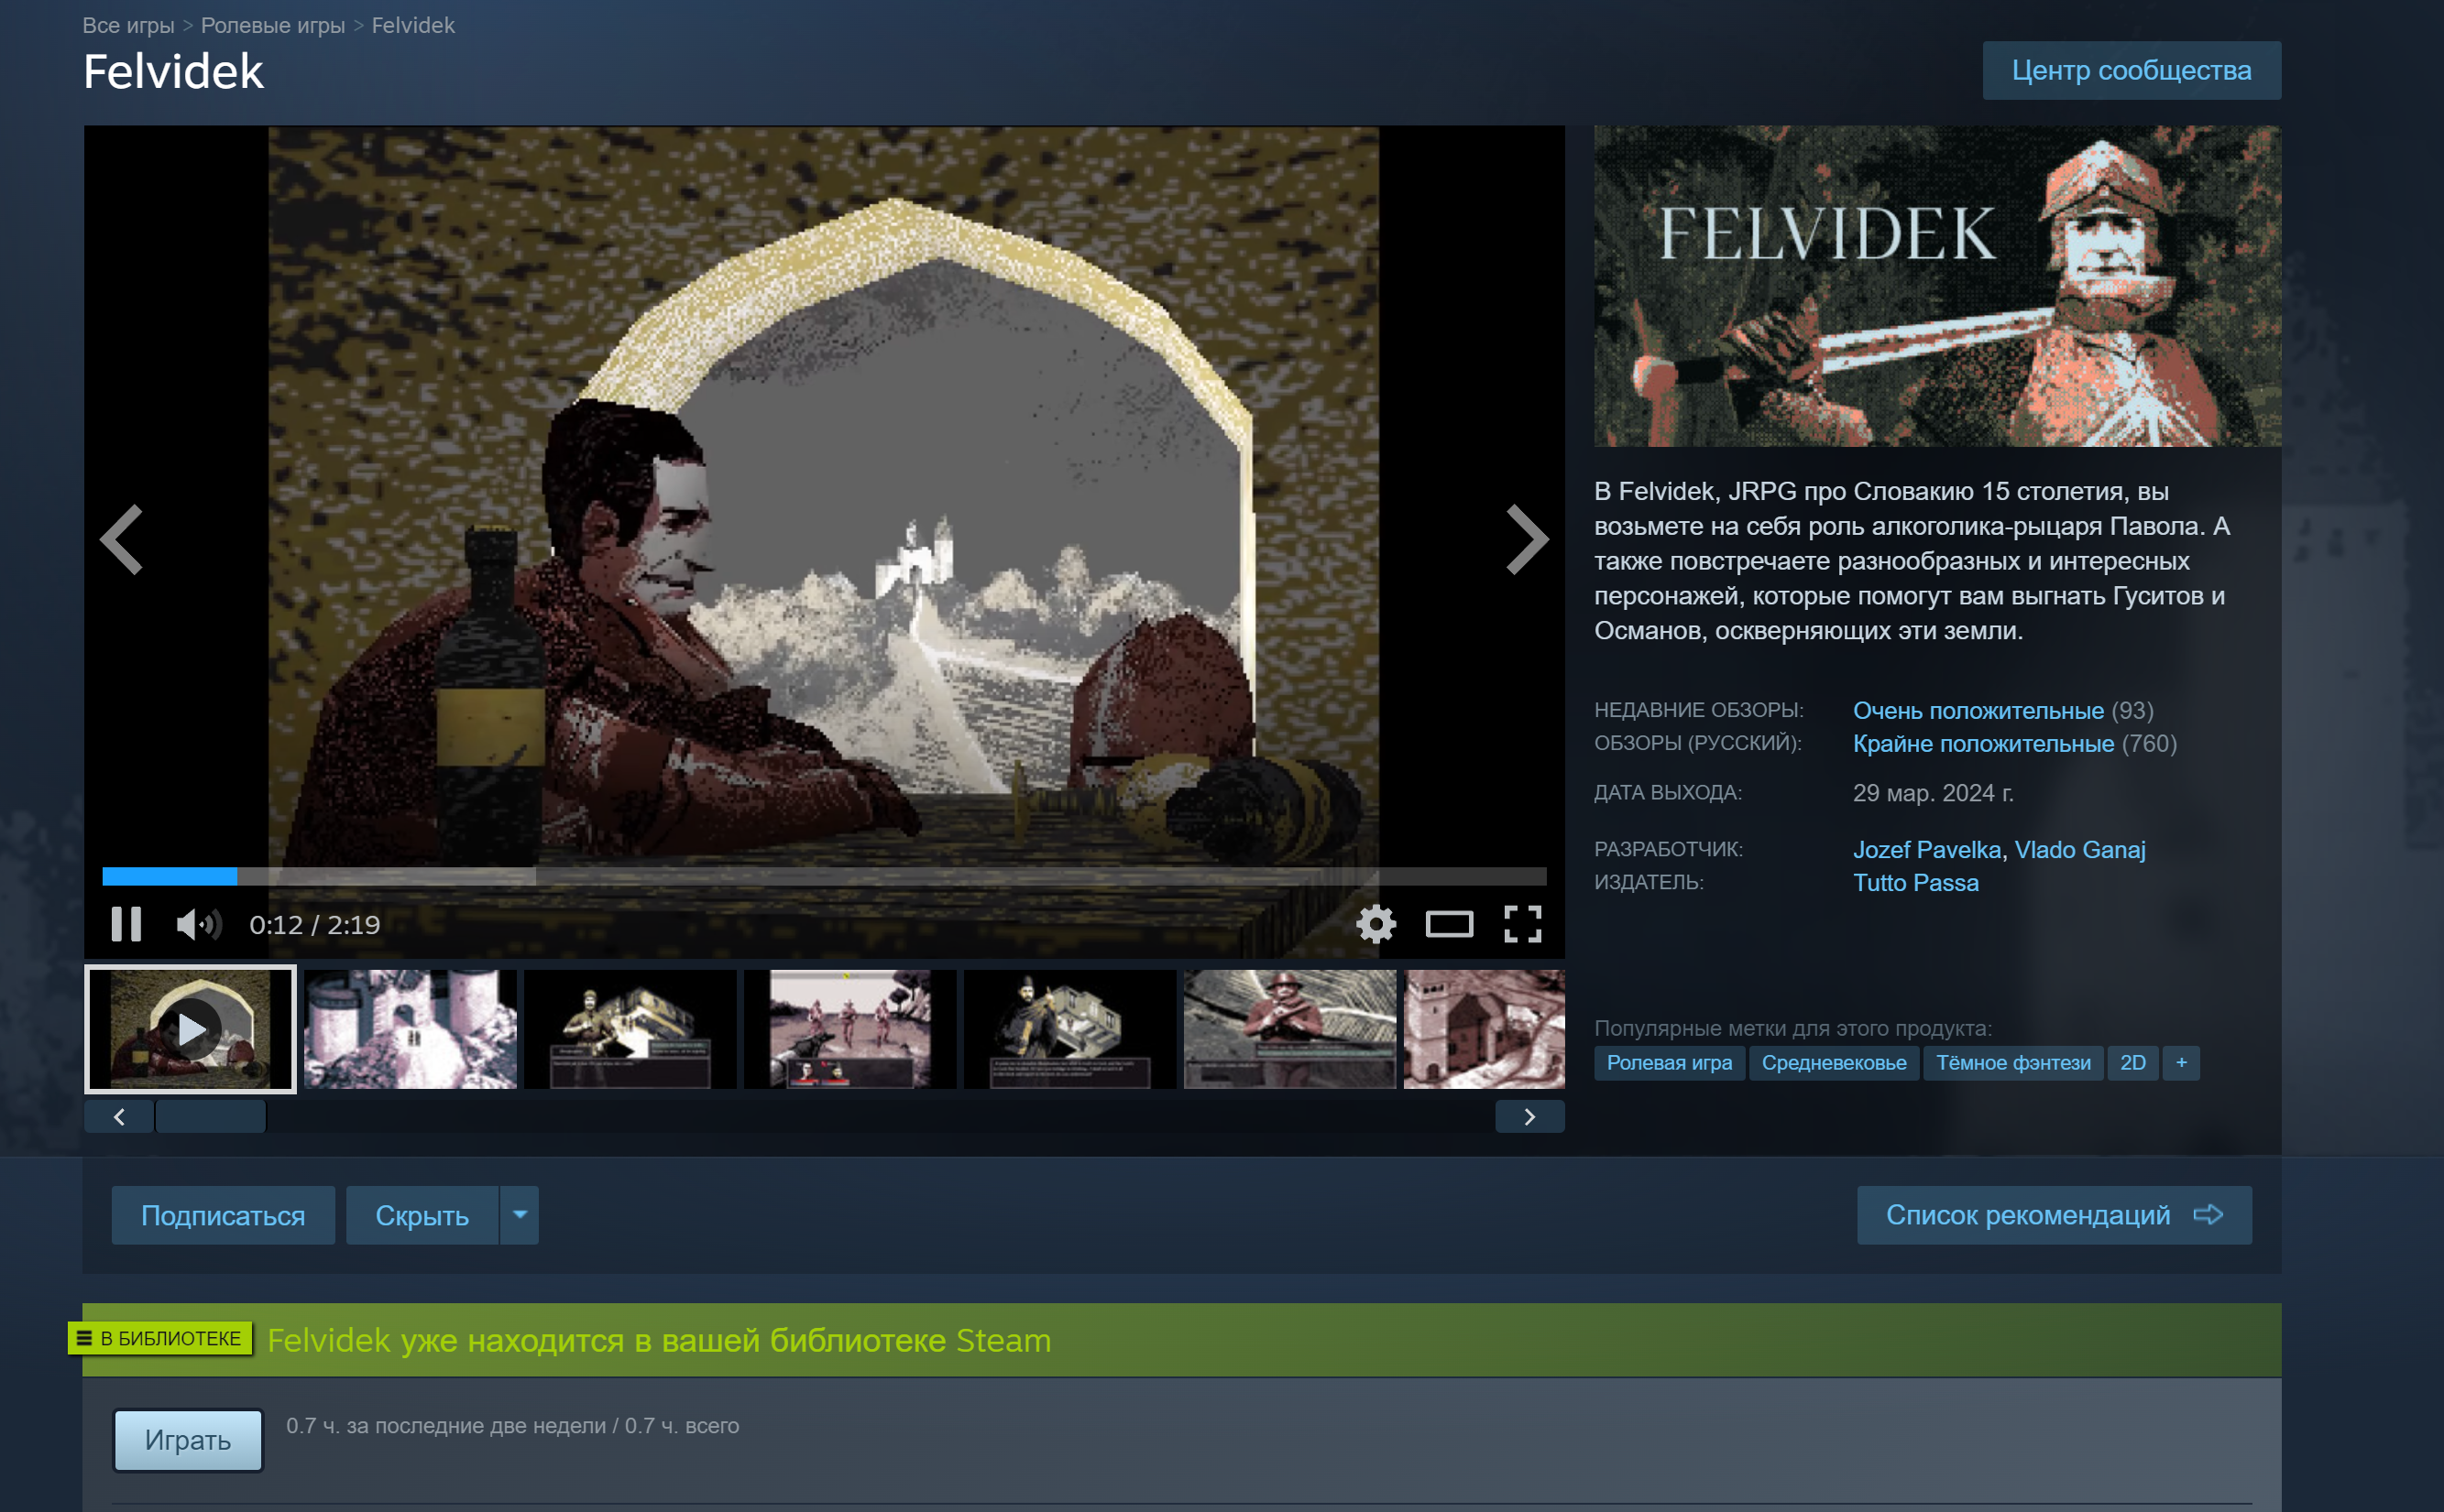Viewport: 2444px width, 1512px height.
Task: Click the release date 29 мар. 2024 г.
Action: [1933, 793]
